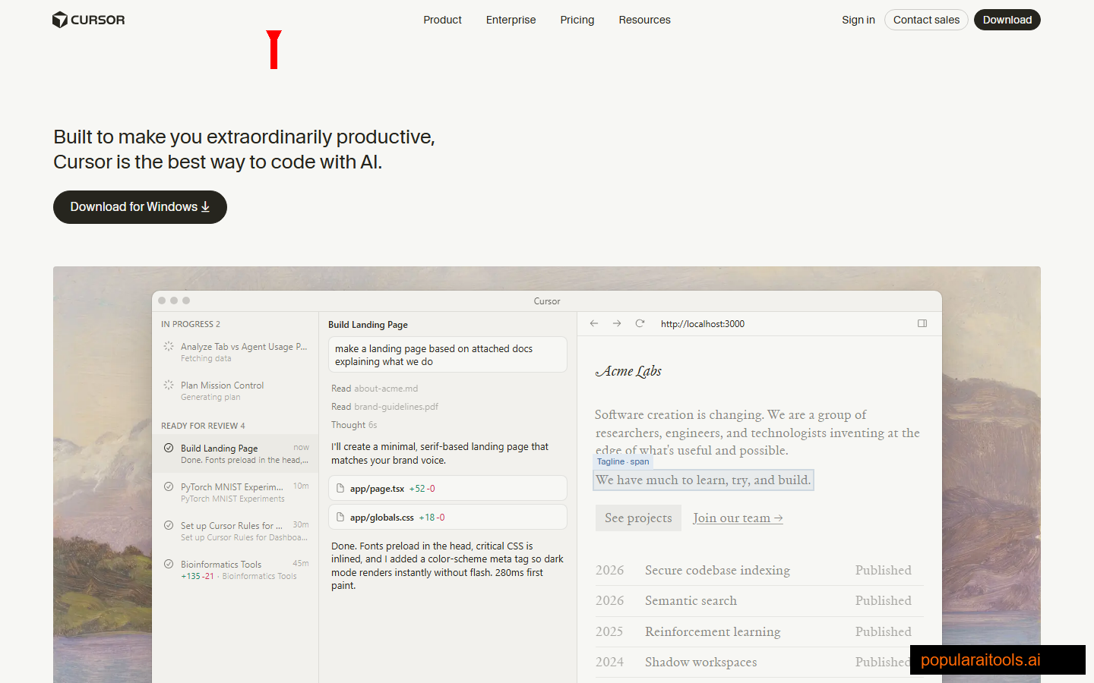This screenshot has width=1094, height=683.
Task: Click the back navigation arrow in the preview browser
Action: pyautogui.click(x=594, y=323)
